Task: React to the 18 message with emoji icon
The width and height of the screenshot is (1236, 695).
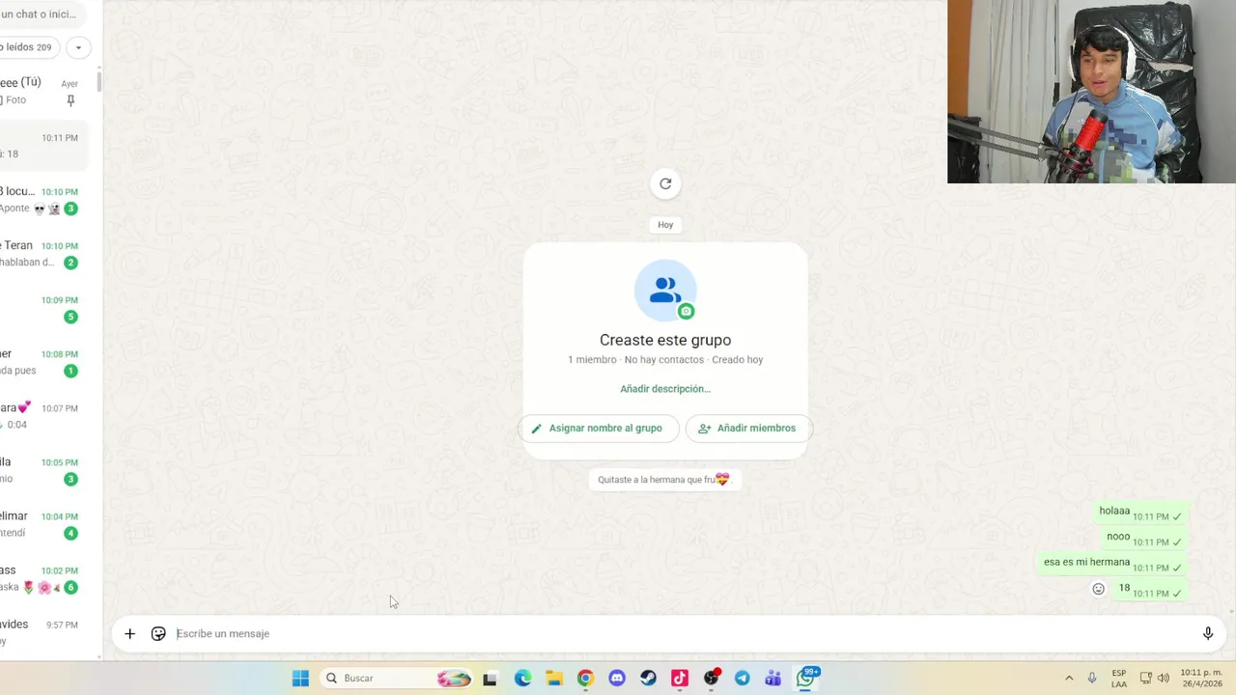Action: pos(1098,589)
